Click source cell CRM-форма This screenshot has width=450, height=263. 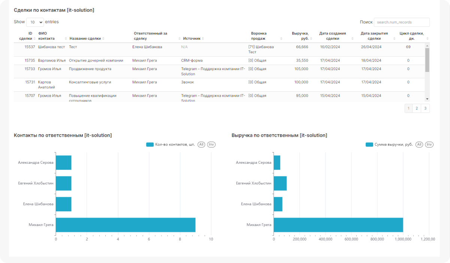(x=192, y=60)
